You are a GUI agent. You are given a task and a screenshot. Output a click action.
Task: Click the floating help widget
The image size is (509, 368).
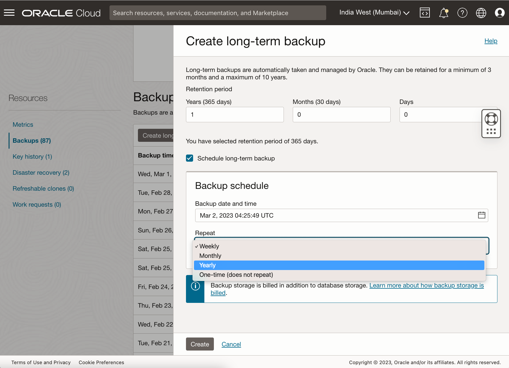tap(491, 118)
